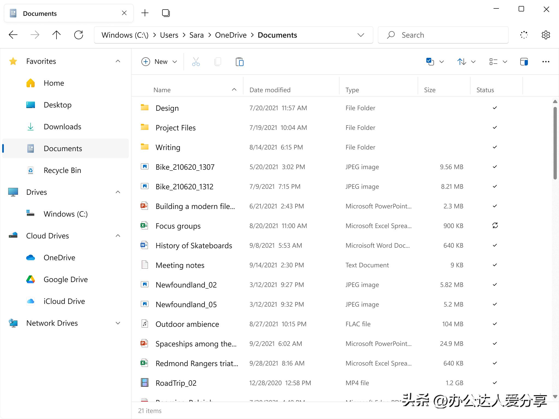Click the sync checkmark next to Design folder
The width and height of the screenshot is (559, 419).
coord(495,108)
